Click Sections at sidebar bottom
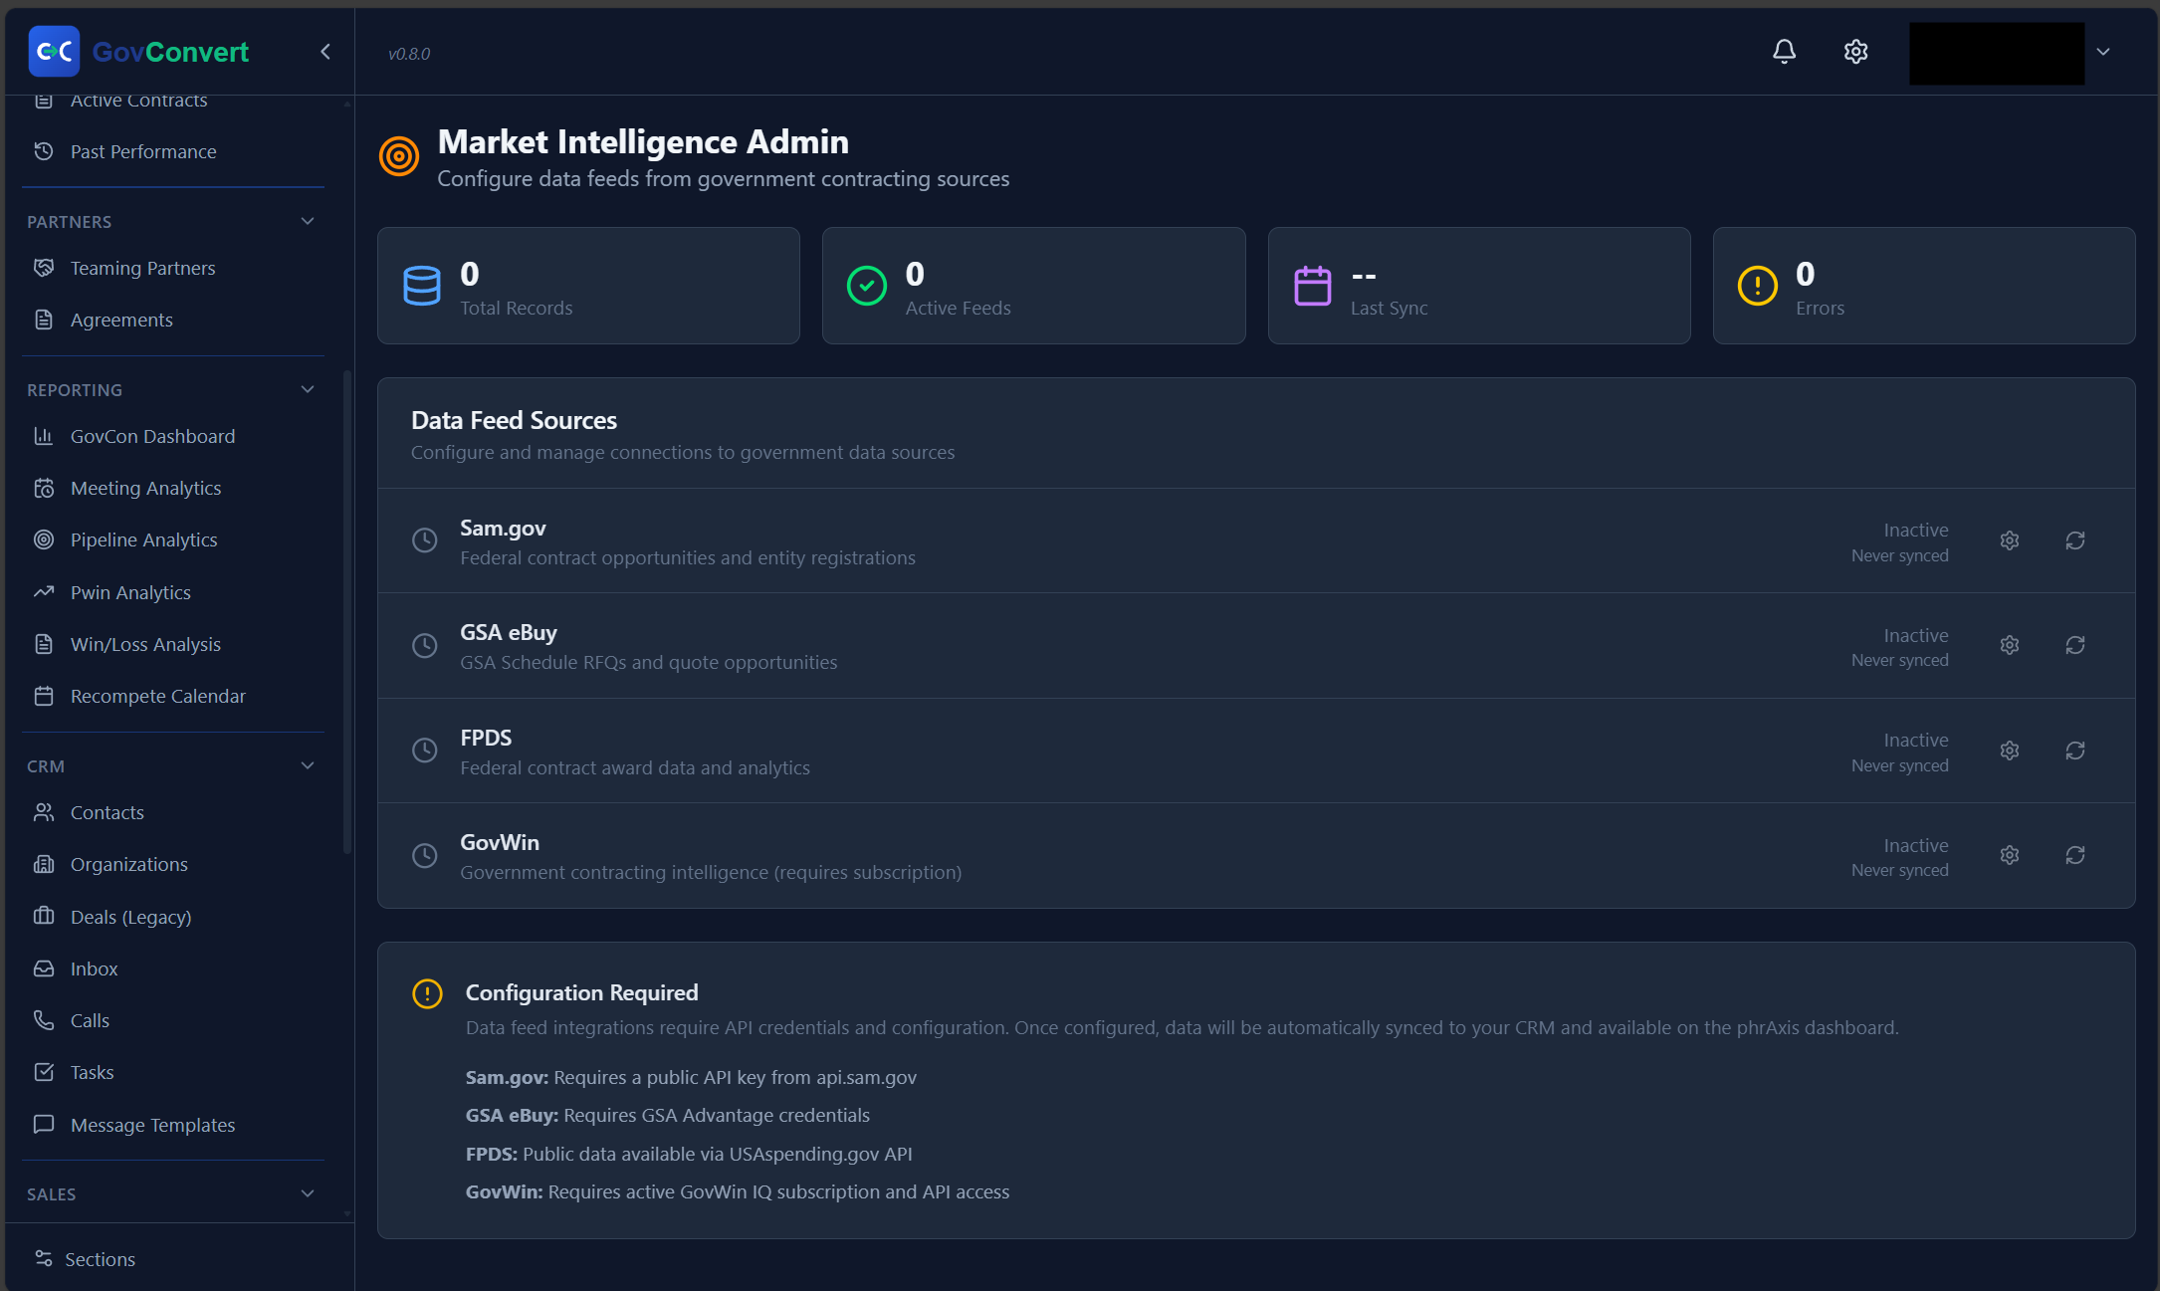Viewport: 2160px width, 1291px height. pyautogui.click(x=100, y=1259)
